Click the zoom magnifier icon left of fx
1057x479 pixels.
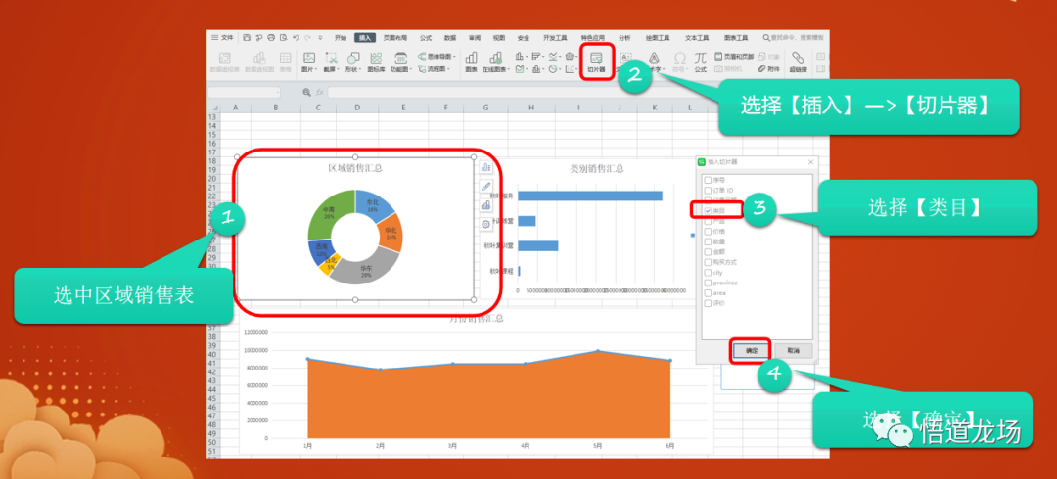[306, 92]
